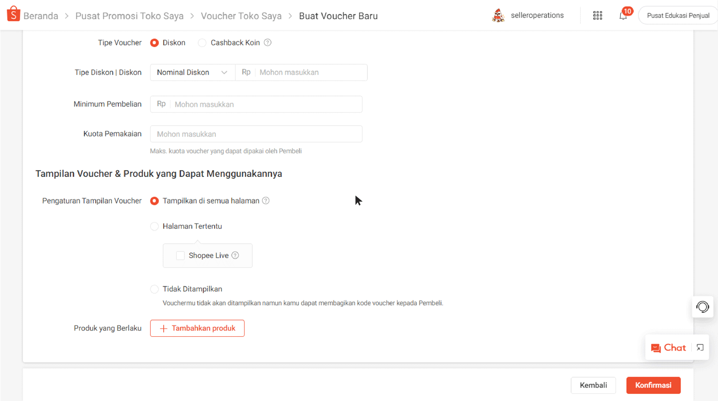
Task: Click help icon next to Cashback Koin
Action: [x=268, y=43]
